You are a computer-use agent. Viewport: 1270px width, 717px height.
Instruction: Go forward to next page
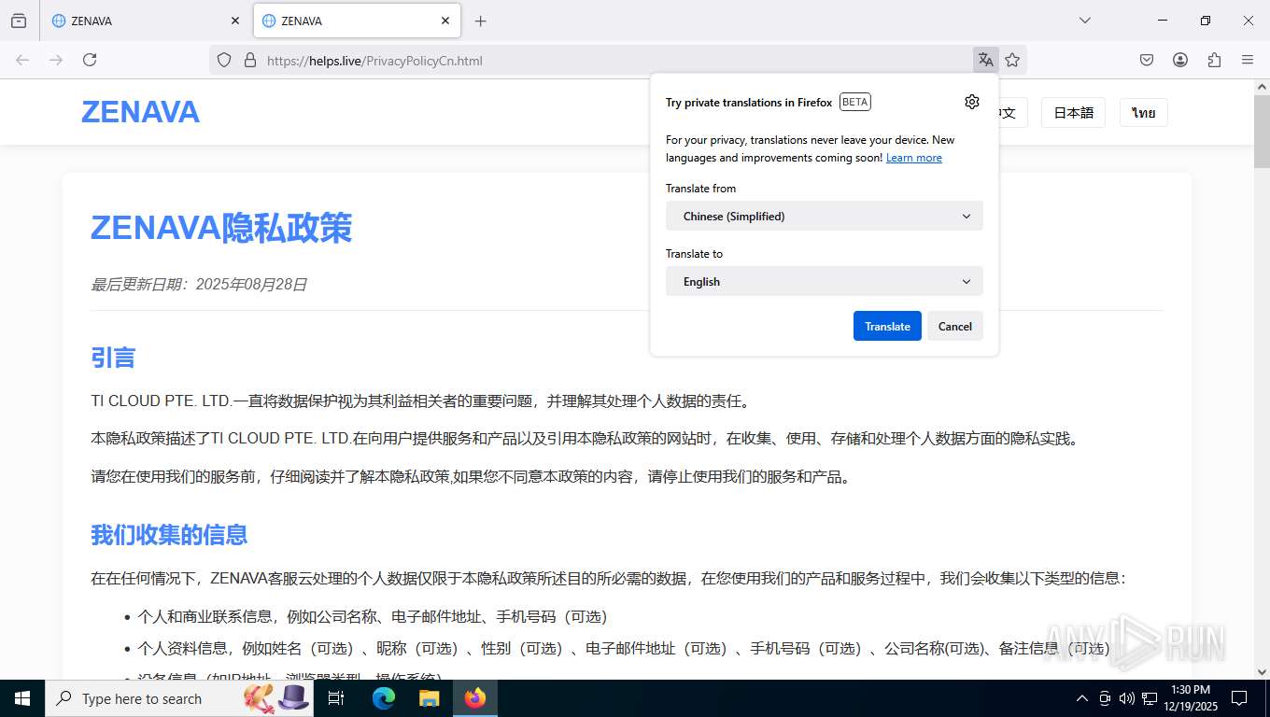tap(56, 60)
